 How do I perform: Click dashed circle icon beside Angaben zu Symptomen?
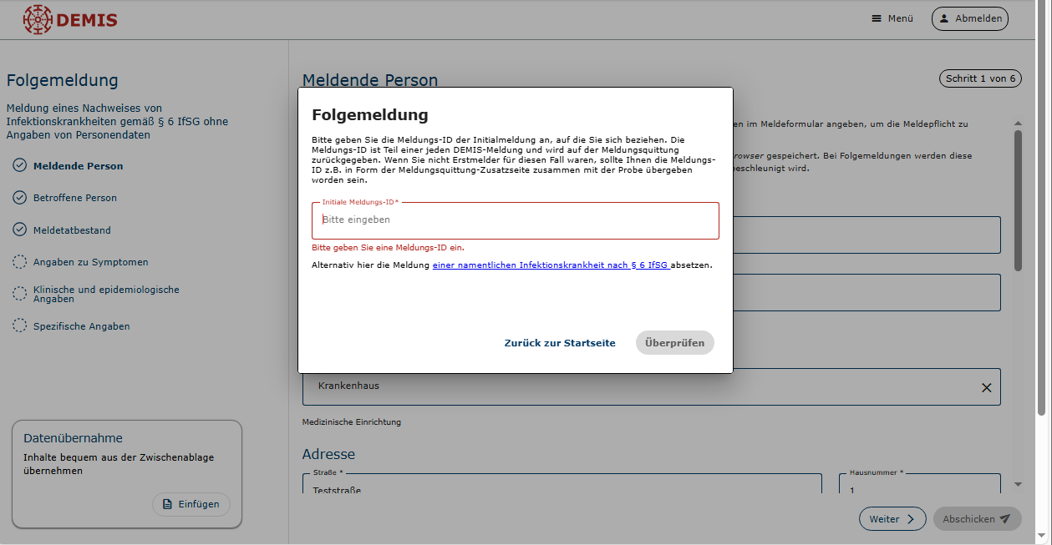tap(20, 262)
